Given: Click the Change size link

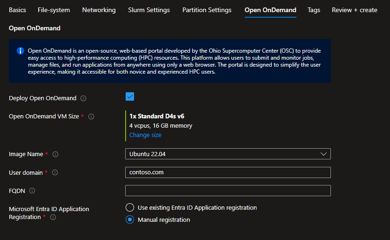Looking at the screenshot, I should [145, 135].
